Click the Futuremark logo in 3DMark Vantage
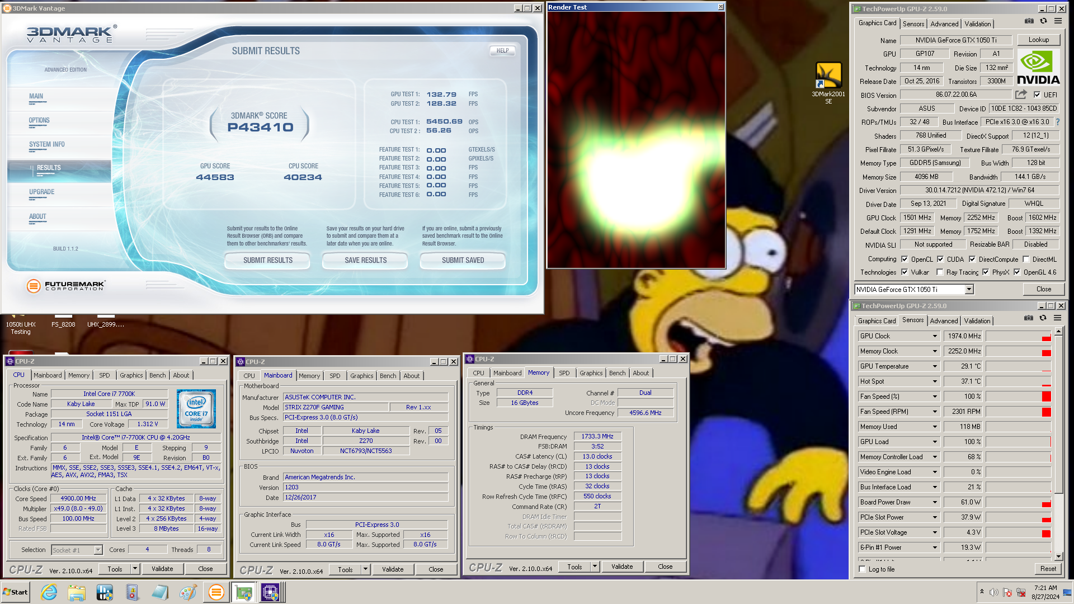Screen dimensions: 1074x604 (66, 286)
